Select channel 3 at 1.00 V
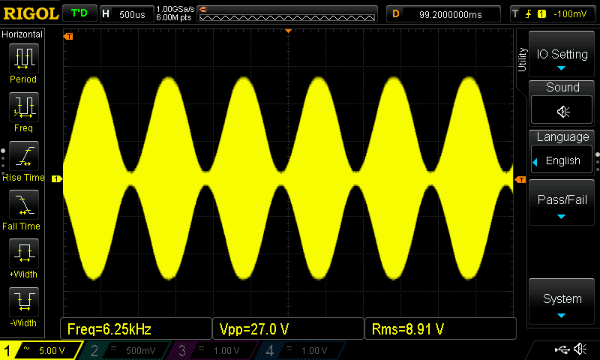 point(214,350)
